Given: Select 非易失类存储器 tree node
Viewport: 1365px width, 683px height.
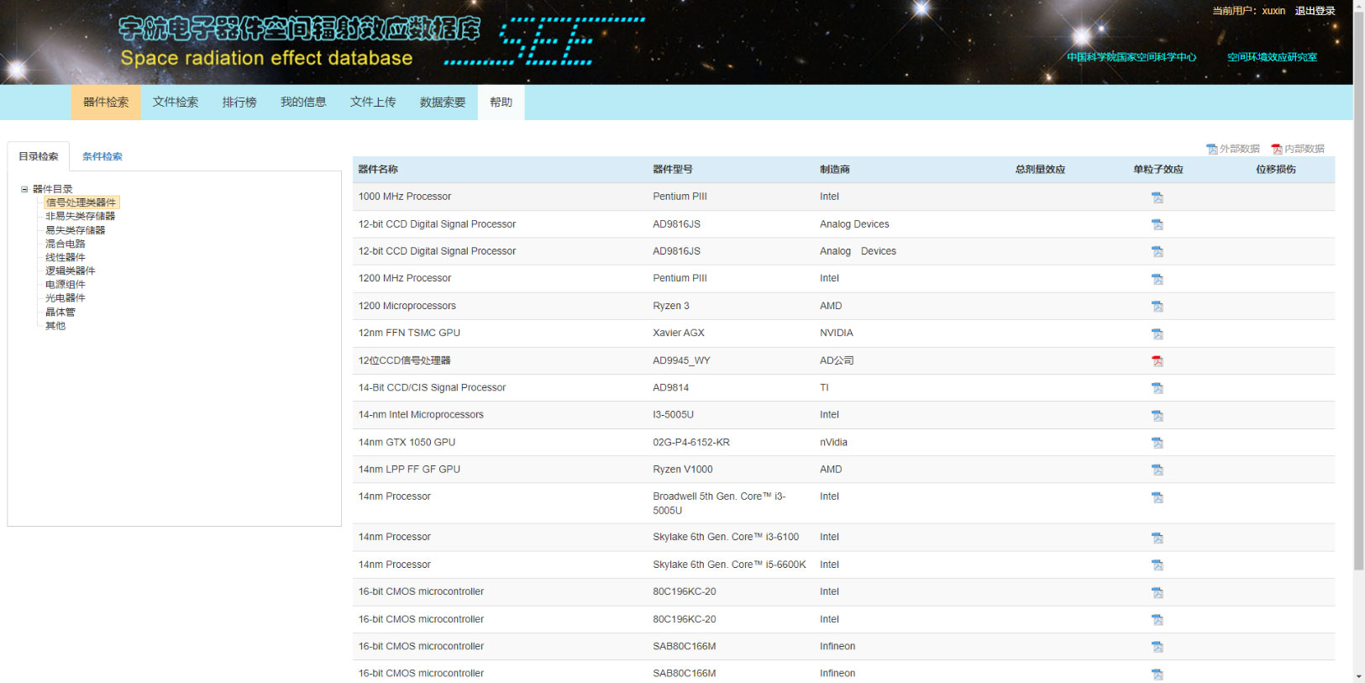Looking at the screenshot, I should point(80,216).
